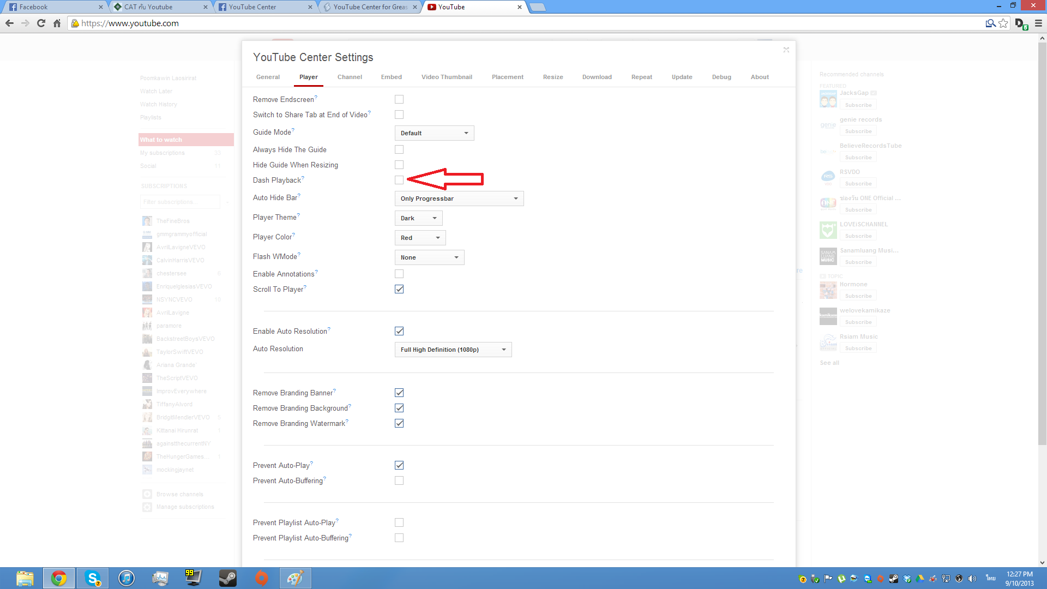
Task: Open the Chrome hamburger menu
Action: click(x=1038, y=23)
